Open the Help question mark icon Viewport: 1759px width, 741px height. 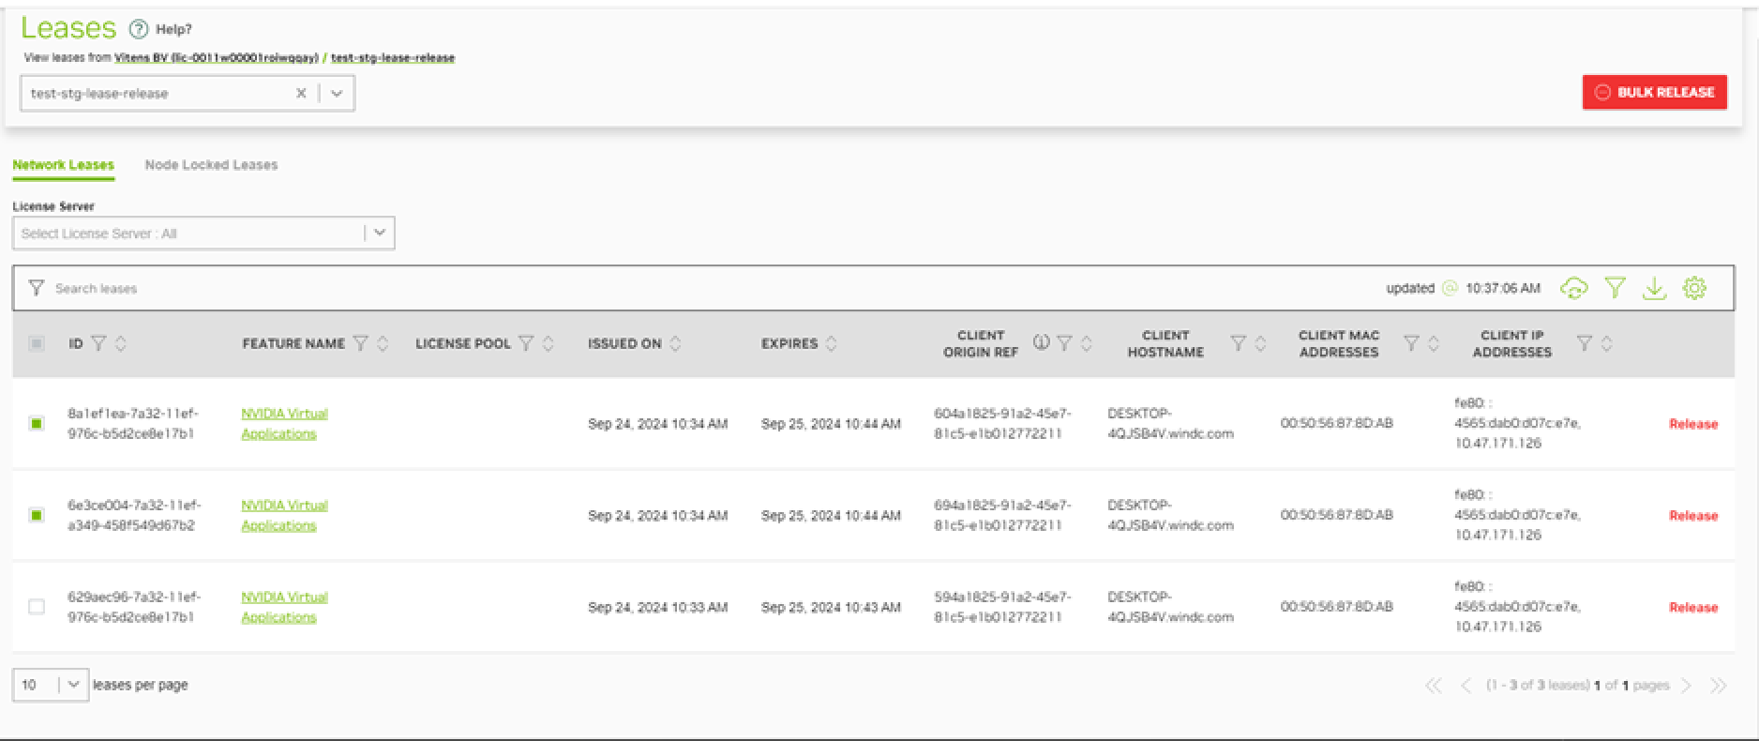pos(139,29)
